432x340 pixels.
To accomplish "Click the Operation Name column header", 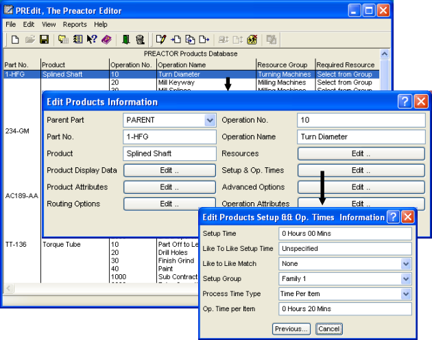I will click(x=182, y=65).
